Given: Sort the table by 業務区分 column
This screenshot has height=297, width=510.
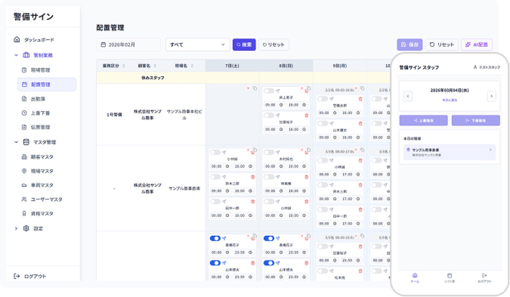Looking at the screenshot, I should tap(123, 66).
